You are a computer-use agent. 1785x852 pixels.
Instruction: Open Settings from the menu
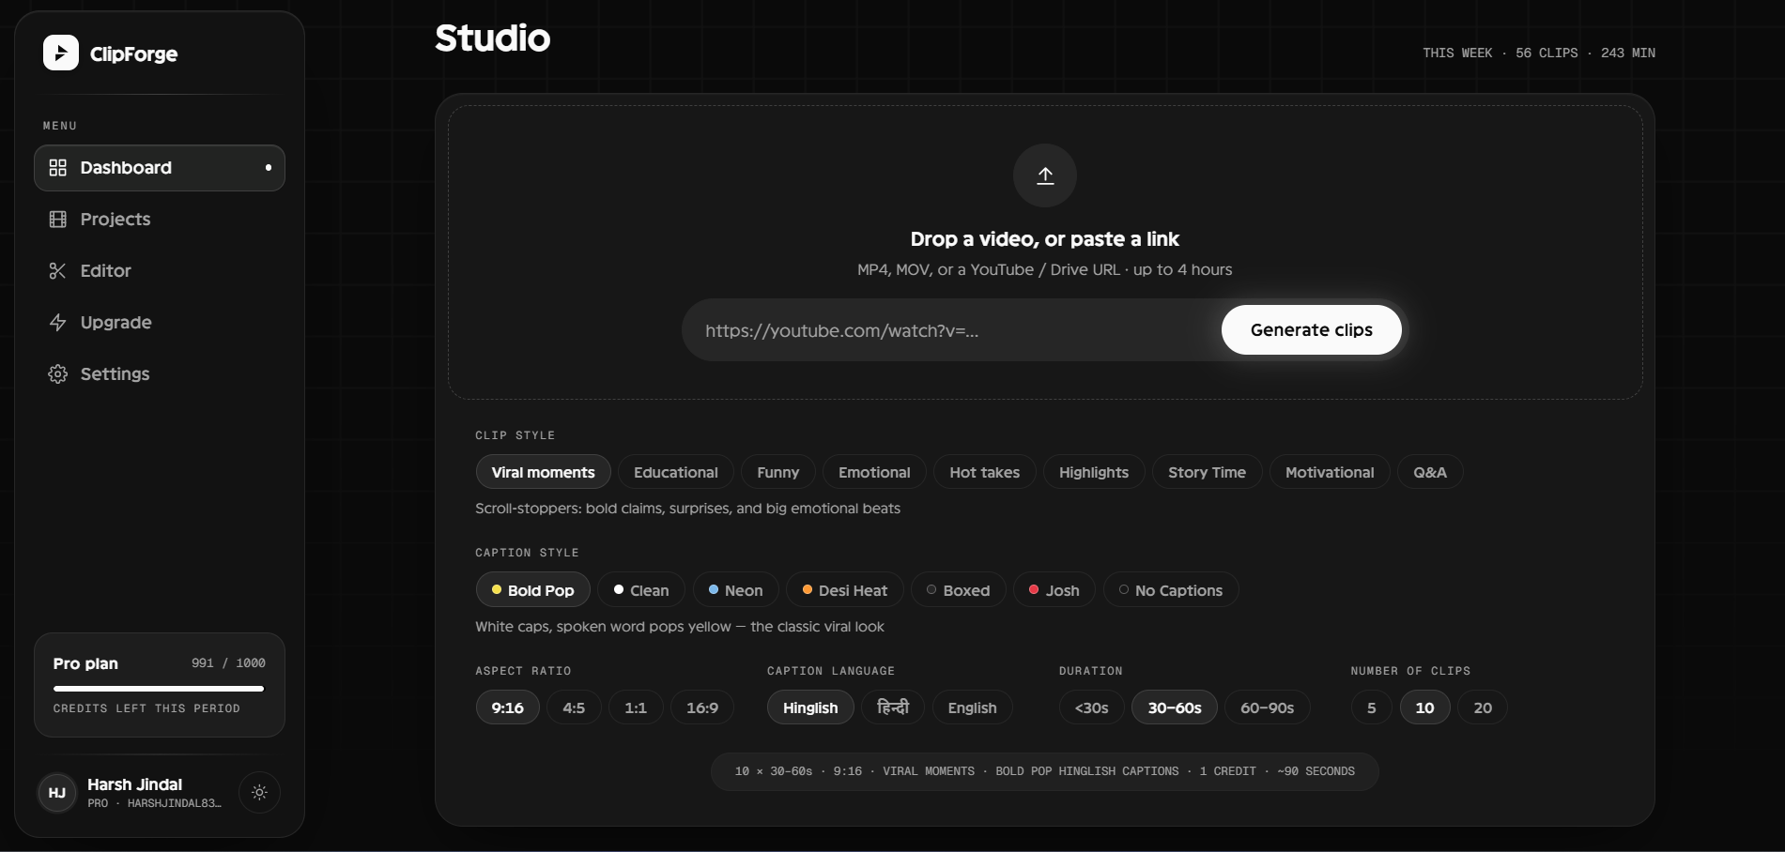click(160, 374)
